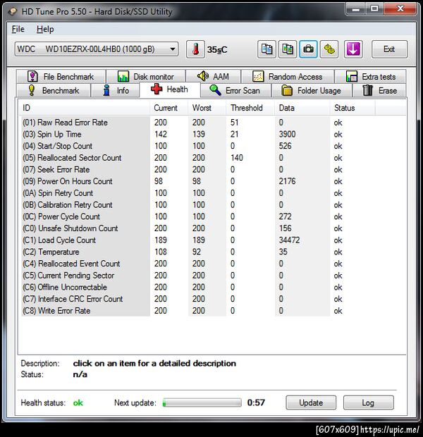
Task: Click data value 34472
Action: (289, 240)
